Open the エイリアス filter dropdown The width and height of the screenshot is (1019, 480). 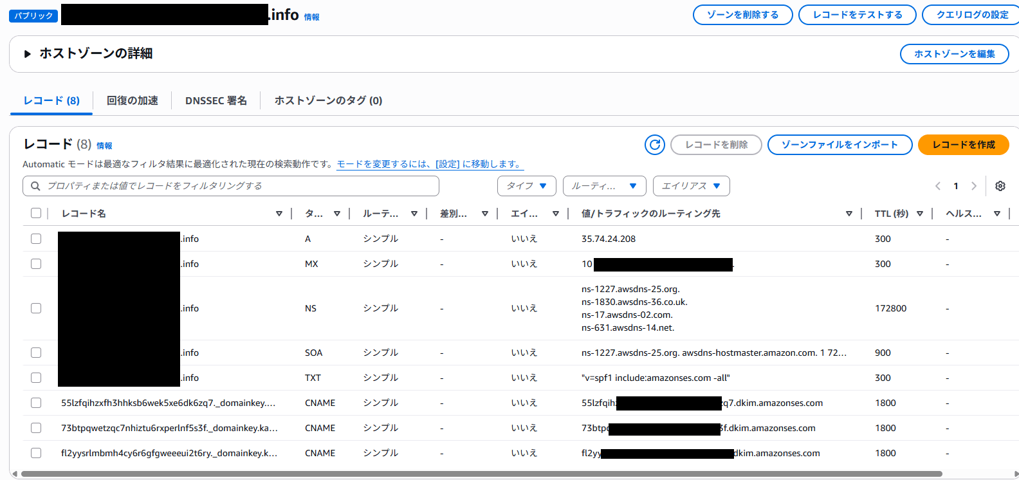tap(691, 186)
